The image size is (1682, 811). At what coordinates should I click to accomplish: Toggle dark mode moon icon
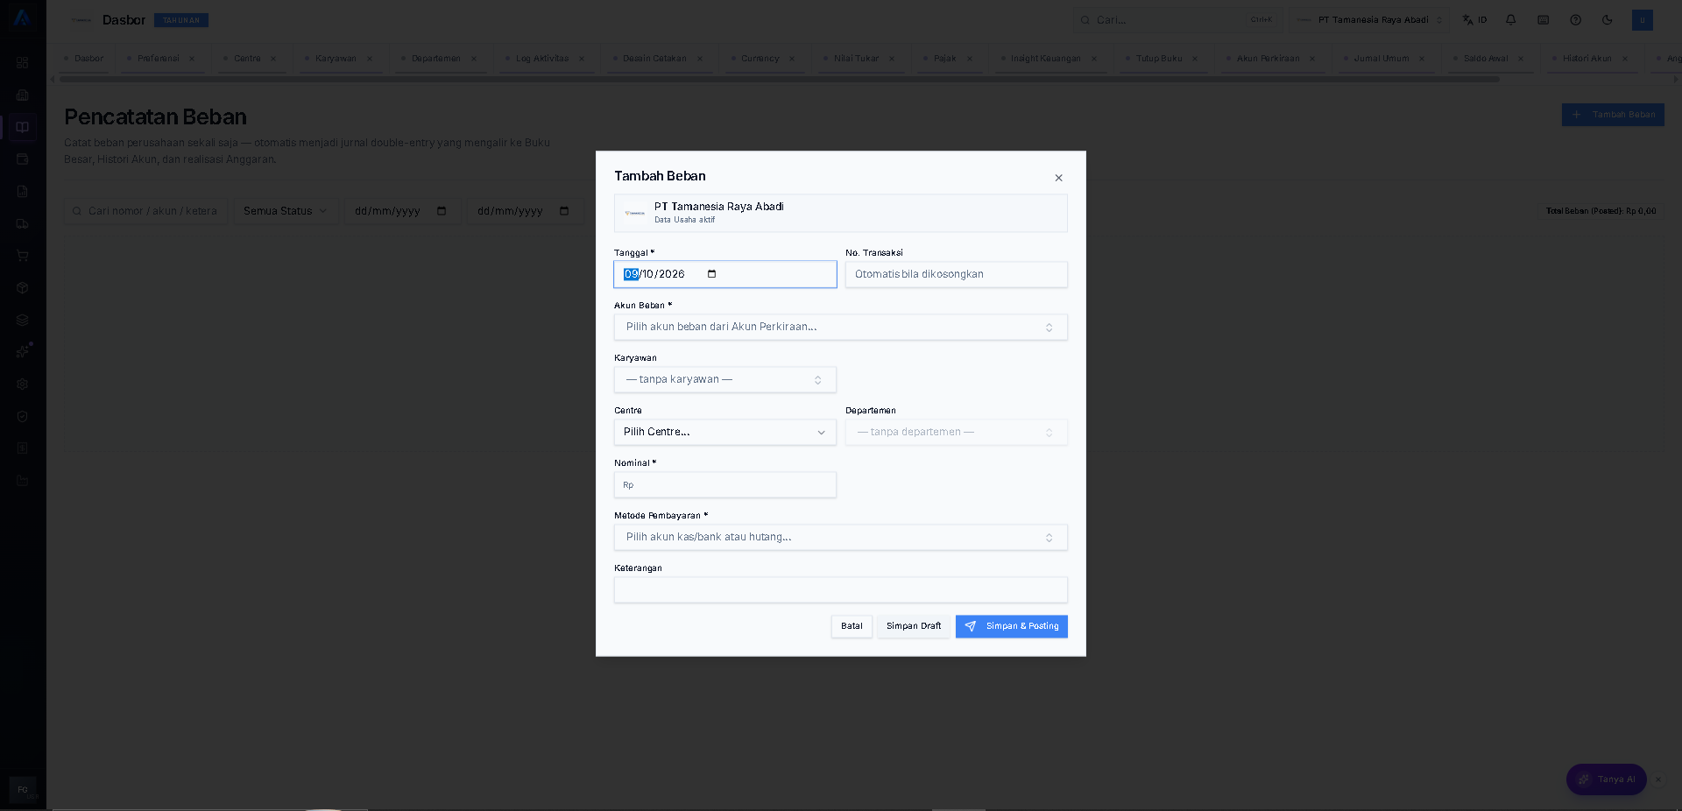click(x=1607, y=19)
